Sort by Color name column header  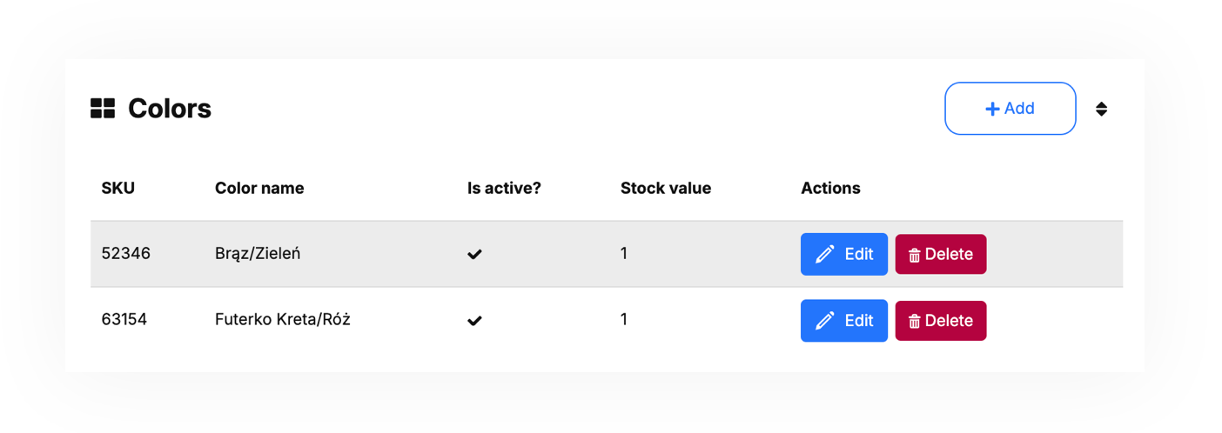(259, 188)
